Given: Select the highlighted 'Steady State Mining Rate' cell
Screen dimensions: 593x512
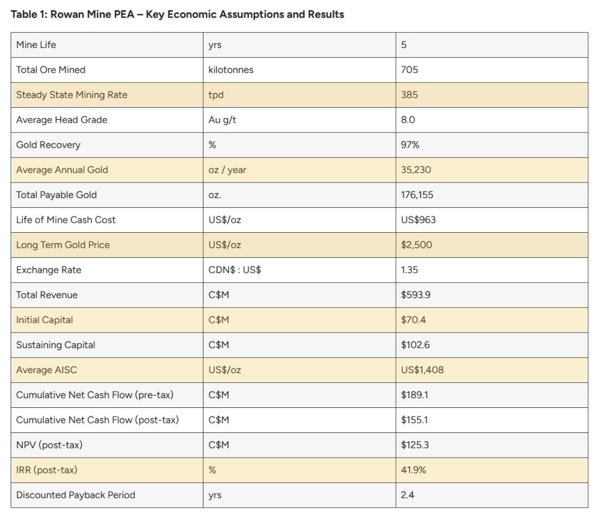Looking at the screenshot, I should [107, 95].
